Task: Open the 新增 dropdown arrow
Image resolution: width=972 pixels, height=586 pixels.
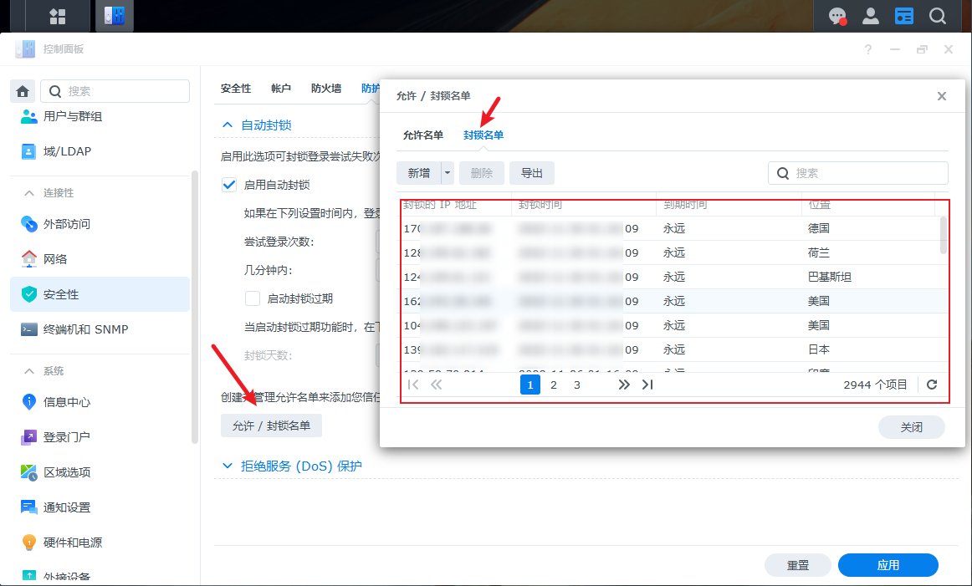Action: [448, 173]
